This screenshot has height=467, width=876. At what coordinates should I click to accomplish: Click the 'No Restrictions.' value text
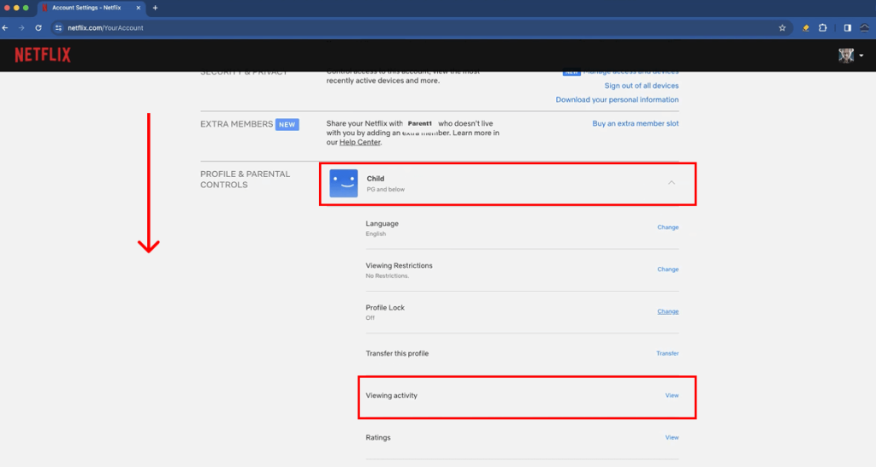coord(388,276)
